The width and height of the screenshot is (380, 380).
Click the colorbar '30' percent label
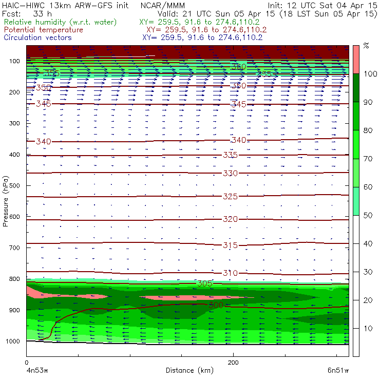point(368,272)
